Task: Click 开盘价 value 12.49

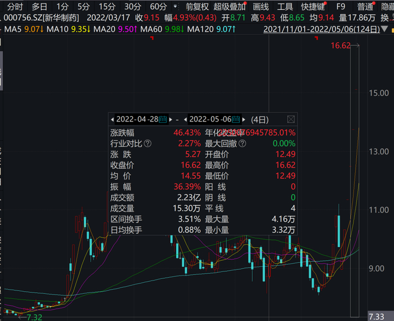Action: point(285,154)
